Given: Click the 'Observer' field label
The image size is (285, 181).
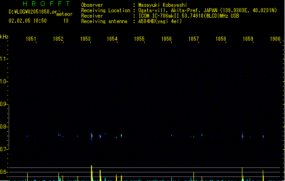Looking at the screenshot, I should [x=92, y=5].
